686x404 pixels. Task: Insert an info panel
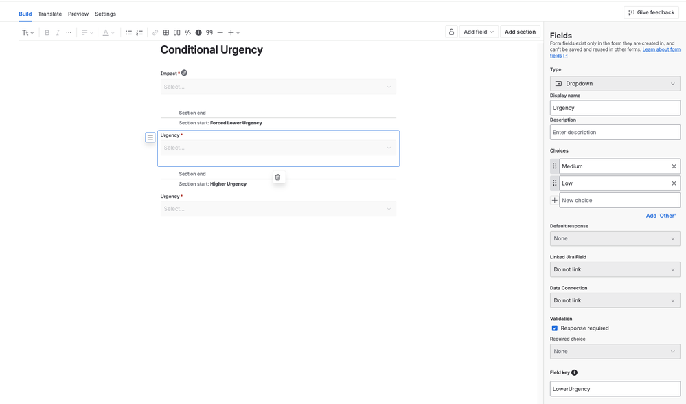(x=198, y=32)
